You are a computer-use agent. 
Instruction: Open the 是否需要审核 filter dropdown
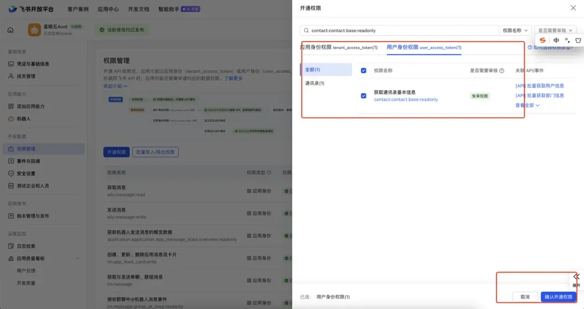(x=555, y=31)
